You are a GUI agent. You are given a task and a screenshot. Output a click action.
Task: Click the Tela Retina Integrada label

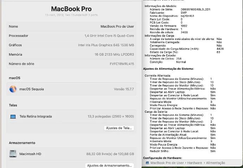pos(36,116)
